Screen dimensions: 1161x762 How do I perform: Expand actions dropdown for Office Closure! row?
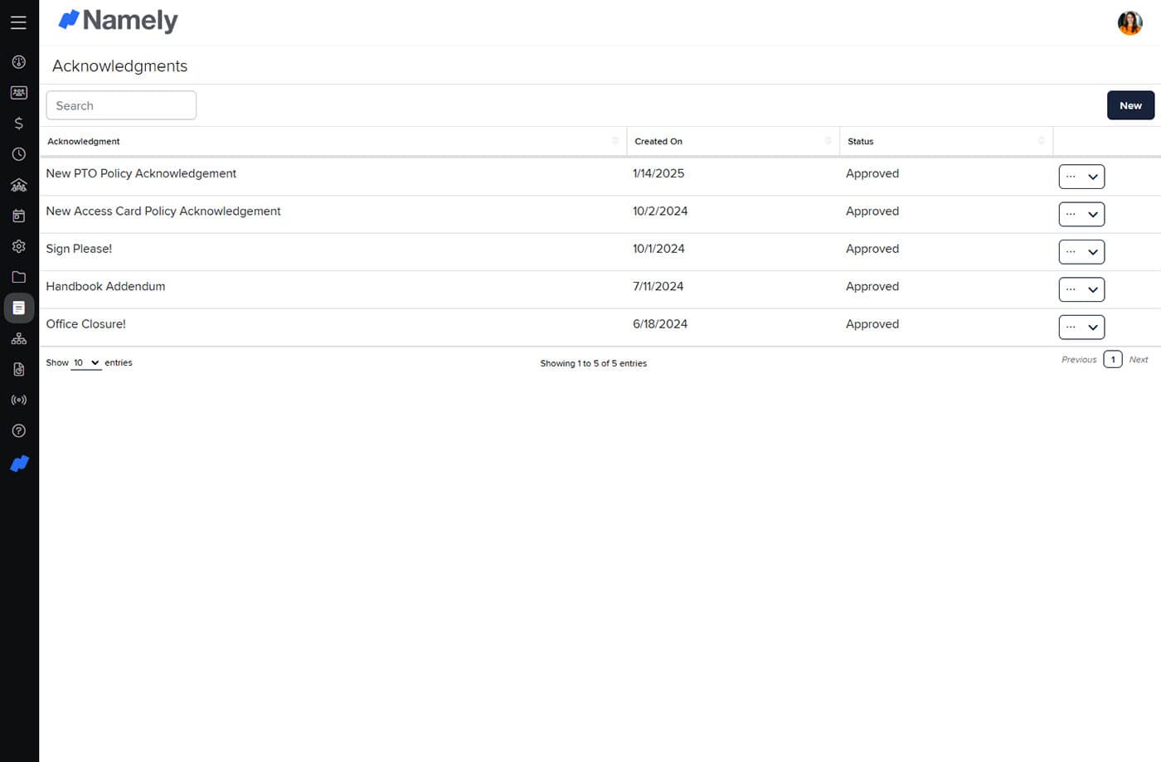click(x=1081, y=328)
